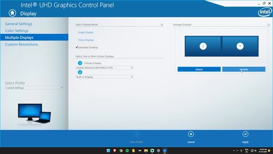
Task: Open the green square taskbar app
Action: point(152,151)
